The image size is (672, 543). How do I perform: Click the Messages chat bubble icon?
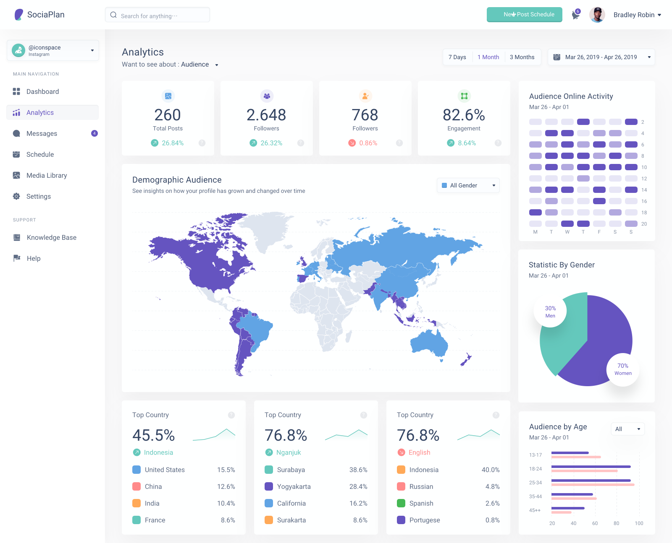click(16, 133)
